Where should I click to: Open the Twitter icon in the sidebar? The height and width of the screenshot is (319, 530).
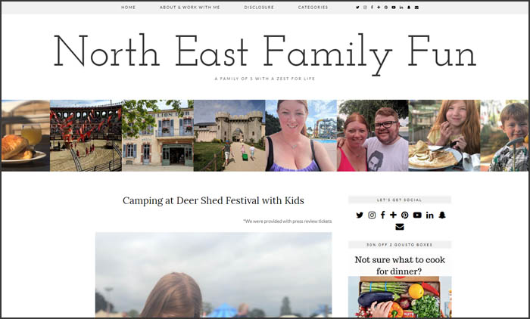[x=360, y=215]
